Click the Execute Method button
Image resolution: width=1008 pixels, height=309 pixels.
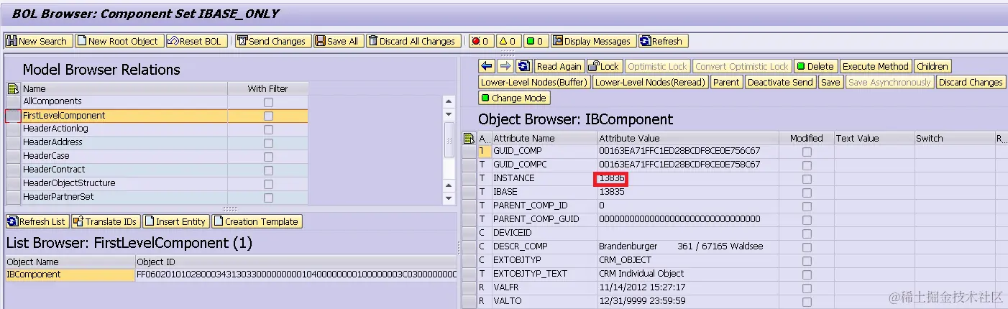click(876, 66)
